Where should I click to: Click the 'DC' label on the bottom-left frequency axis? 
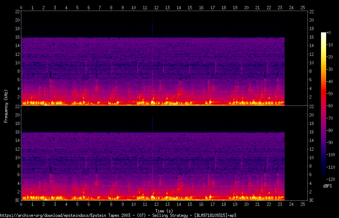tap(17, 200)
